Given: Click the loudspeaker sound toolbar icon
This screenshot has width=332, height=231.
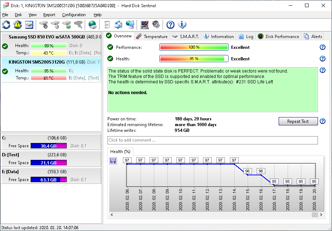Looking at the screenshot, I should click(x=156, y=25).
